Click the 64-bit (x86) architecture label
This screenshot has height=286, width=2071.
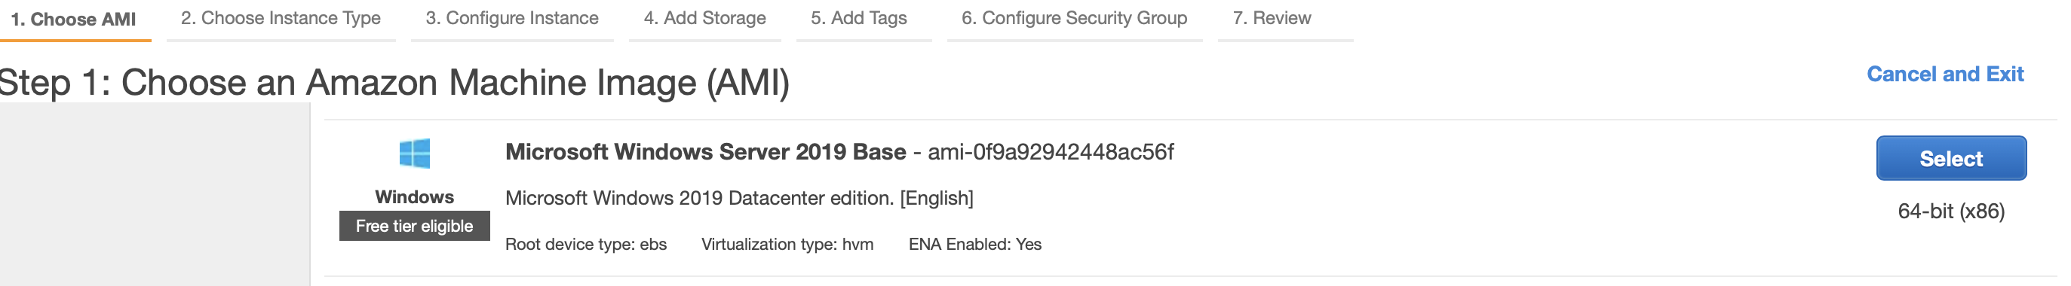click(1951, 211)
